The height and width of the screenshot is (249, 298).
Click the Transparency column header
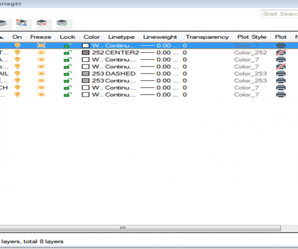(207, 37)
